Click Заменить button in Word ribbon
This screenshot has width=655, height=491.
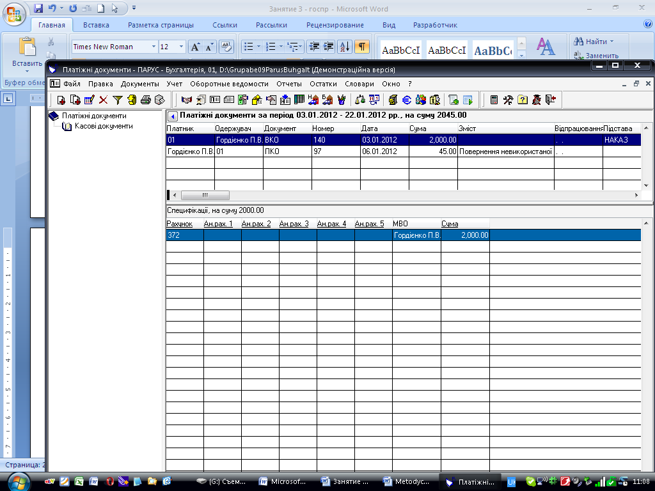pos(597,55)
